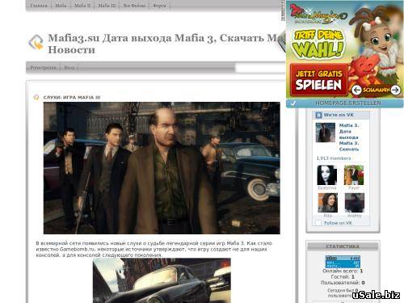Screen dimensions: 404x303
Task: Open the Слухи: Игра Mafia III article title
Action: 72,98
